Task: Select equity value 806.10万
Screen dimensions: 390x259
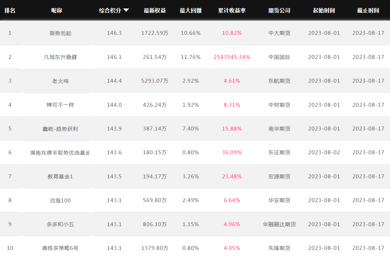Action: tap(155, 224)
